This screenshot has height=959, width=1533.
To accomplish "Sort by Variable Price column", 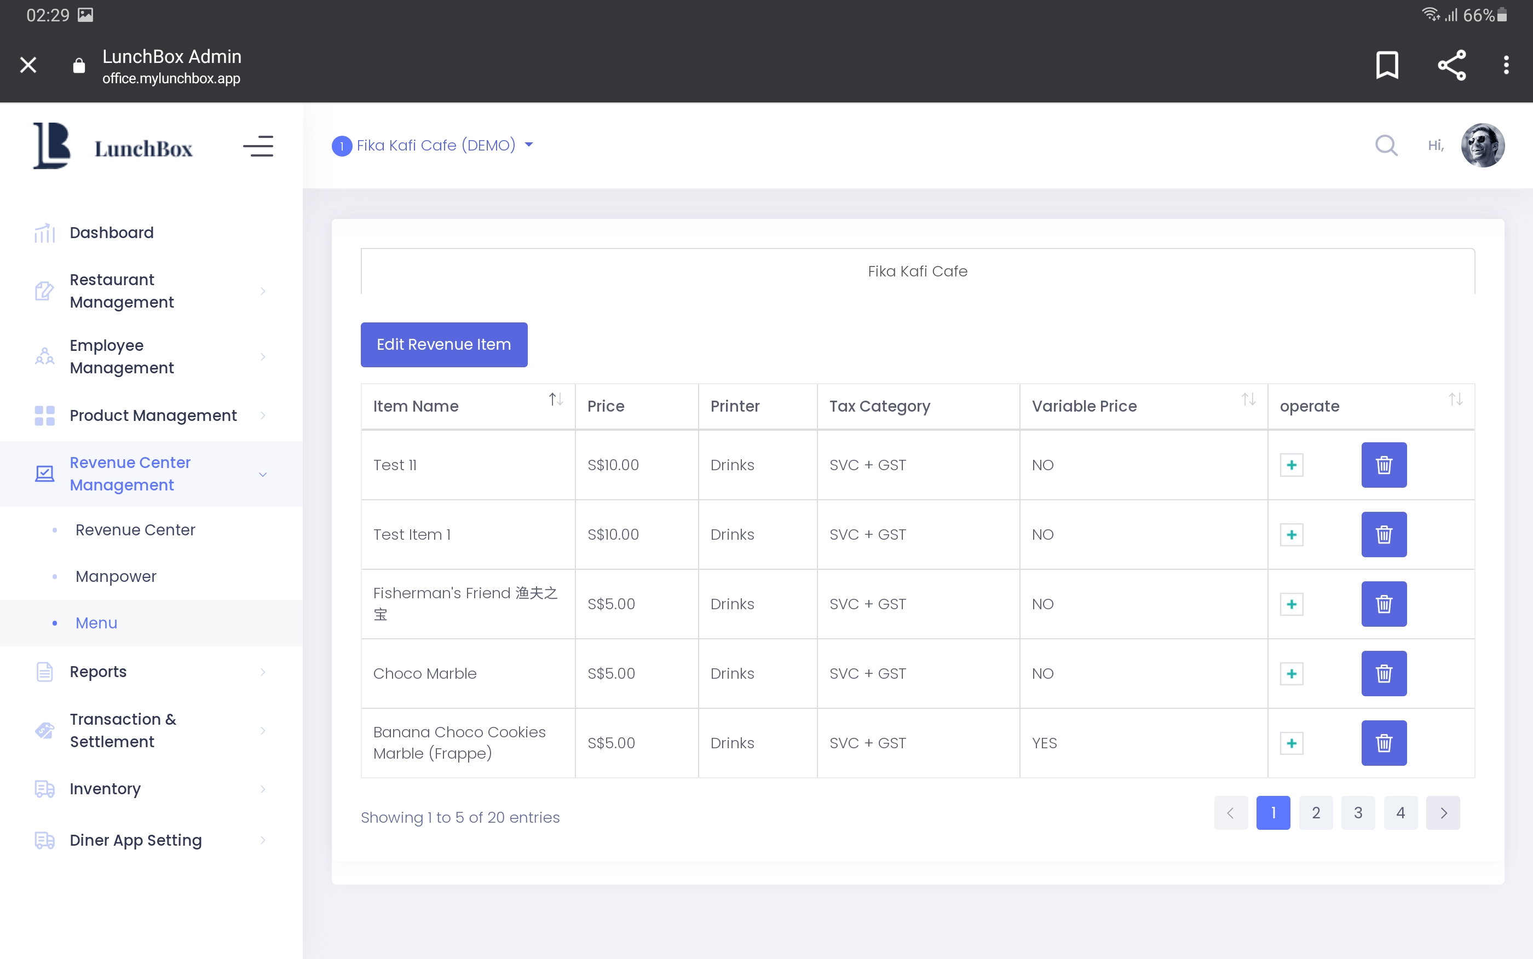I will [1248, 400].
